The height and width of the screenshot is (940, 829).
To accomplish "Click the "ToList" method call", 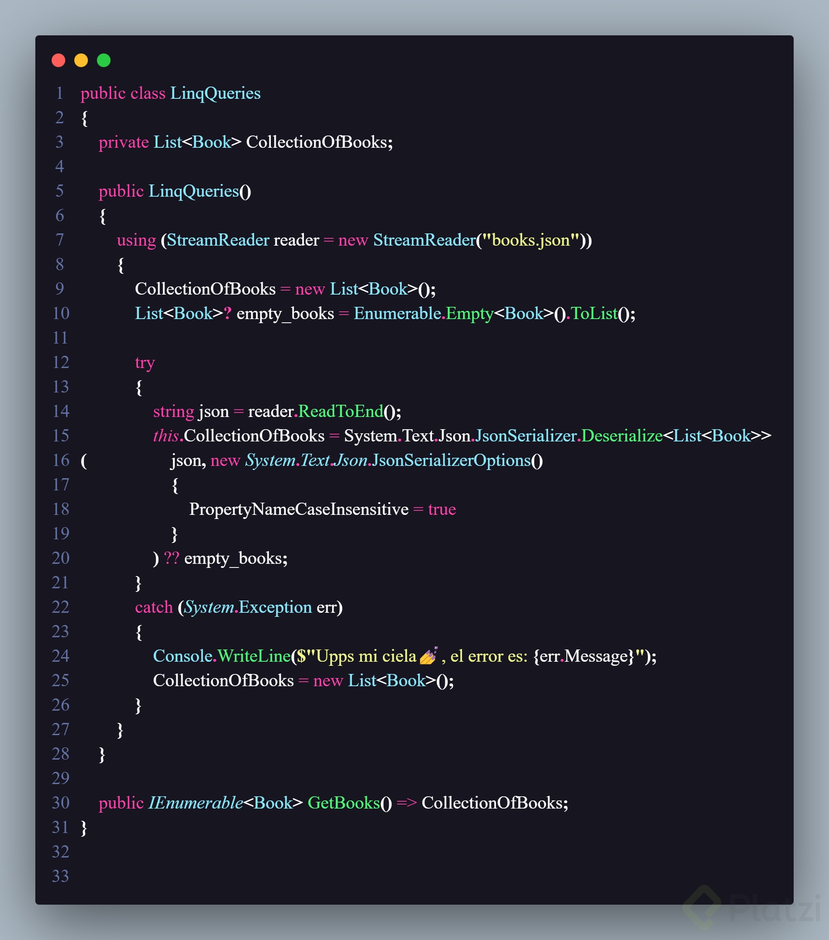I will pyautogui.click(x=594, y=314).
